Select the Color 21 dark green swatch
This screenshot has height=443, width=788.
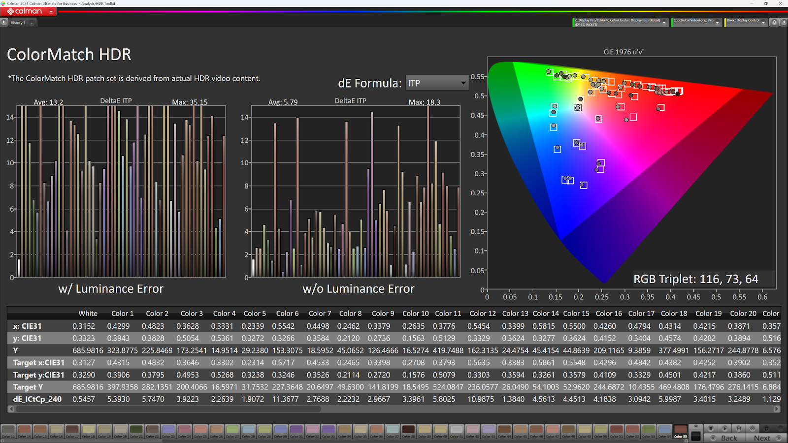136,431
